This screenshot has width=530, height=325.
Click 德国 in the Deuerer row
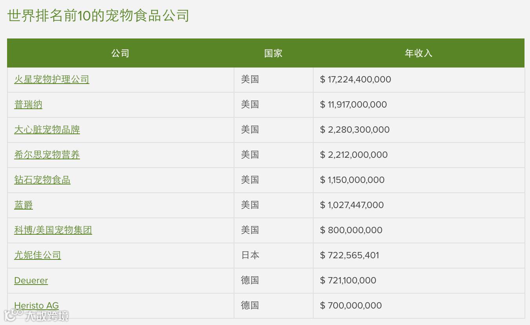[250, 280]
